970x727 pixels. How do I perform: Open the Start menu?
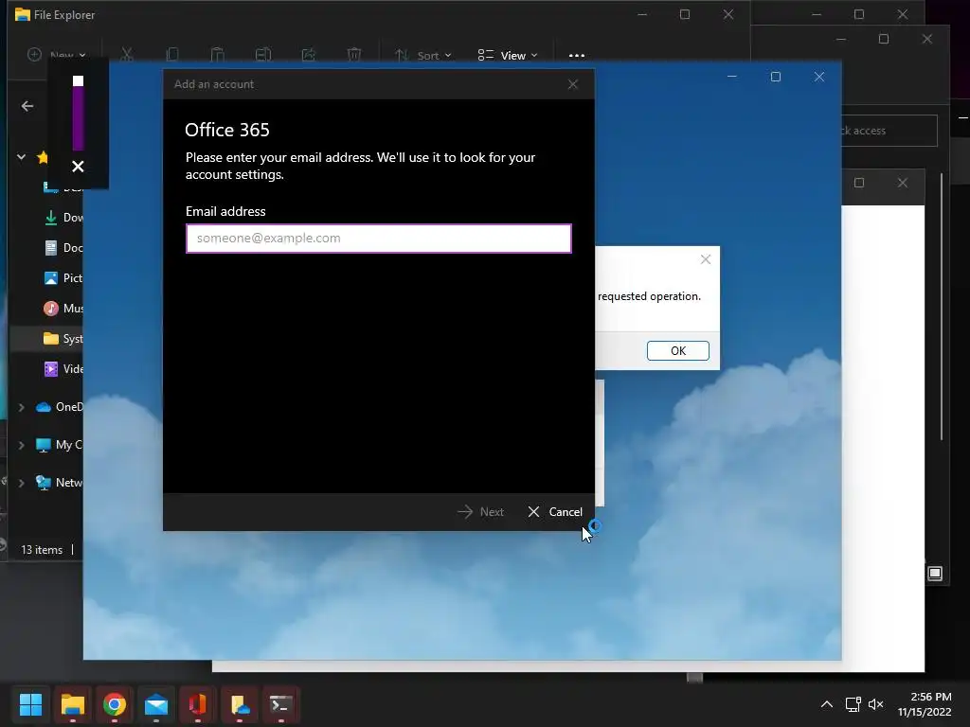click(x=30, y=704)
